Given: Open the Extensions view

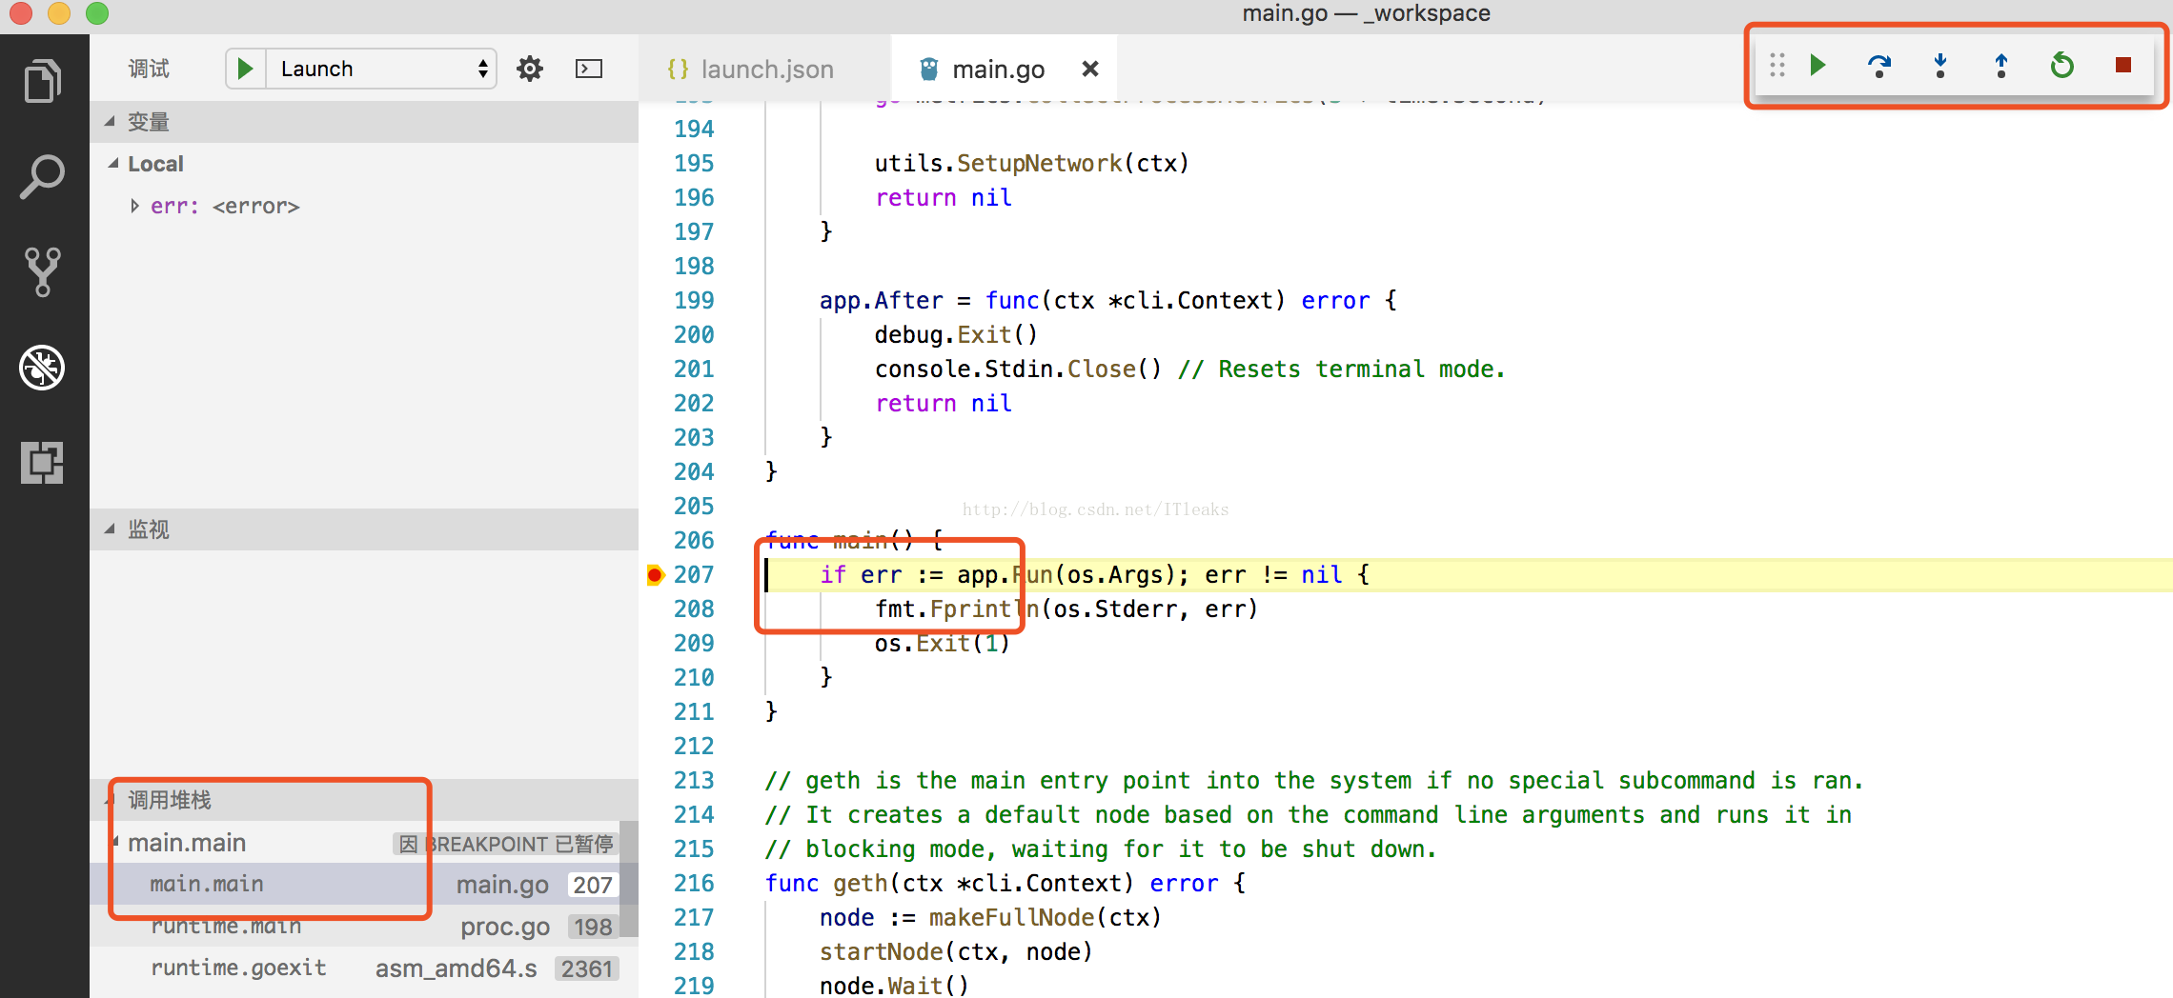Looking at the screenshot, I should (x=43, y=463).
